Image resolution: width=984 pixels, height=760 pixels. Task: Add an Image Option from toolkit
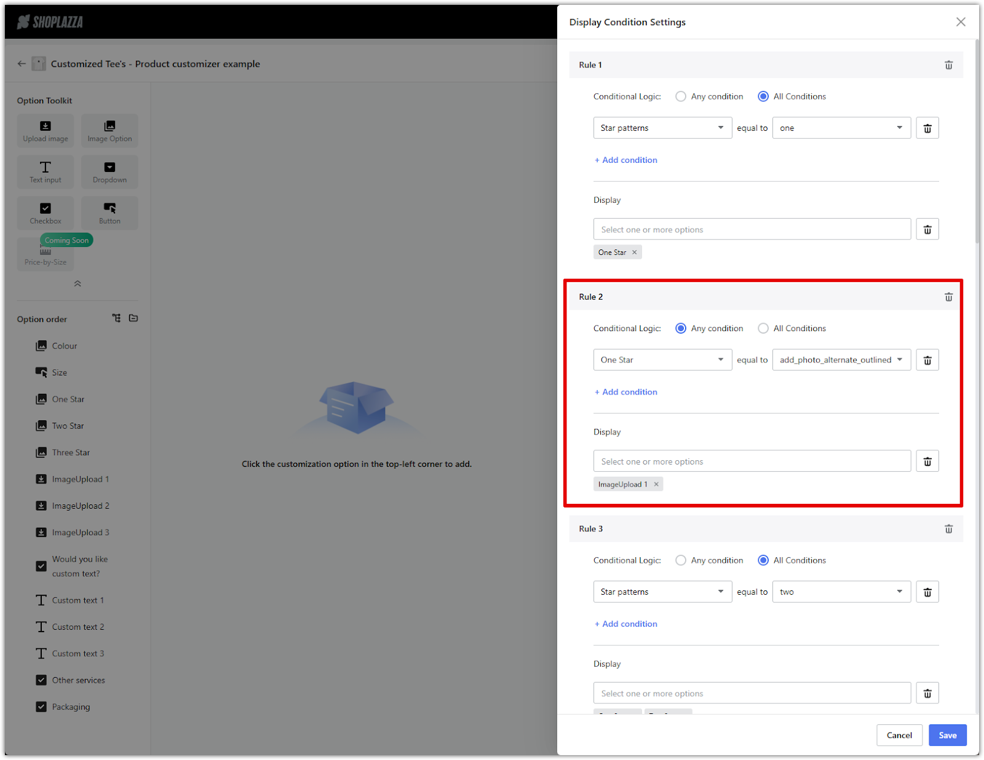click(109, 131)
